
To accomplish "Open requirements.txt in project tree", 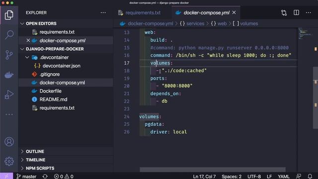I will pos(57,108).
